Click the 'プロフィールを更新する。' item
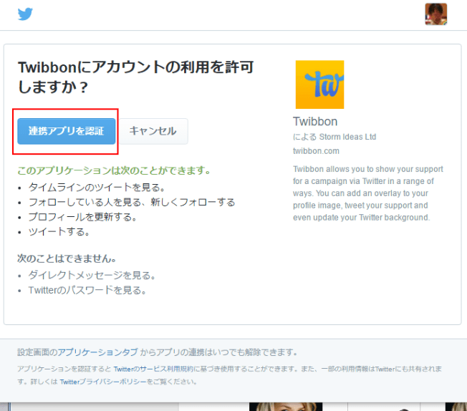 (x=82, y=217)
